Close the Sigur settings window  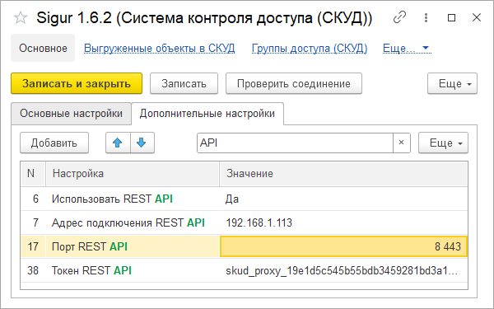[x=477, y=17]
